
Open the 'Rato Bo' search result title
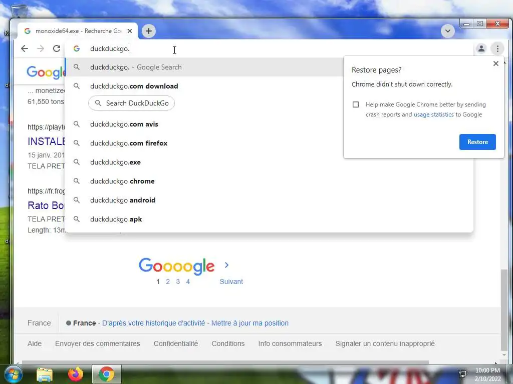[46, 205]
